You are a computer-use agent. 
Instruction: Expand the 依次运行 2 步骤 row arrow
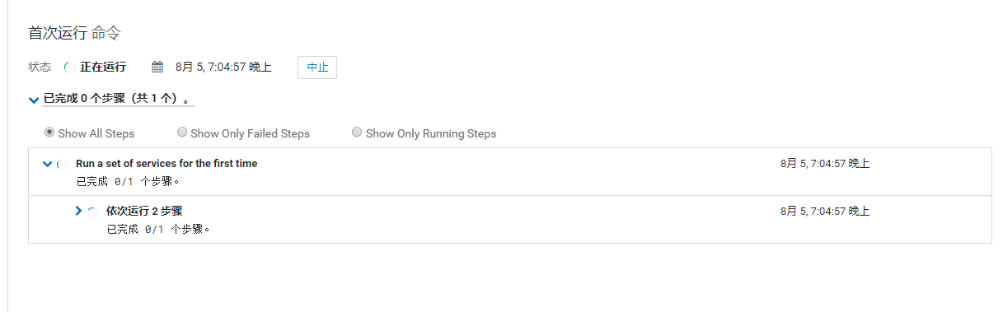[78, 211]
